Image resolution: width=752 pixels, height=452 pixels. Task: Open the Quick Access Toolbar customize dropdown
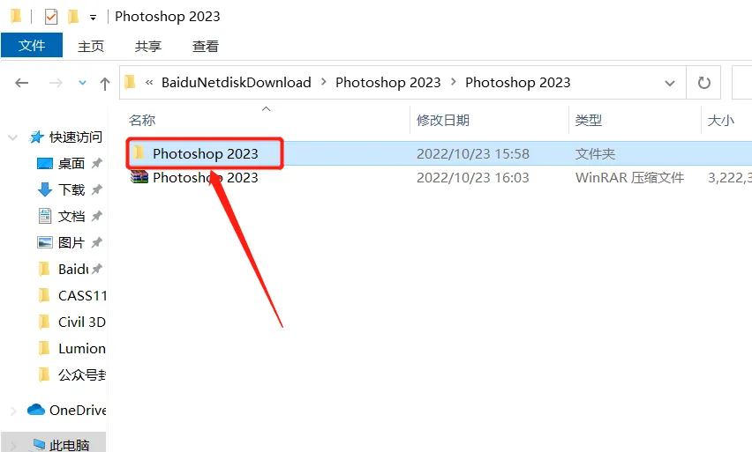93,19
